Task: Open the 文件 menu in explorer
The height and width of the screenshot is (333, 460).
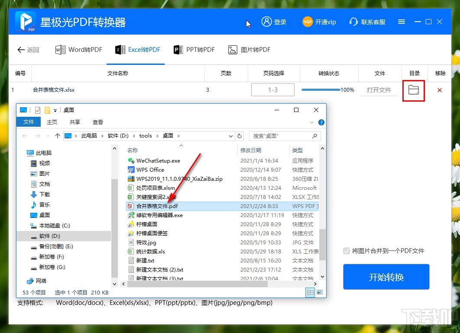Action: click(x=28, y=122)
